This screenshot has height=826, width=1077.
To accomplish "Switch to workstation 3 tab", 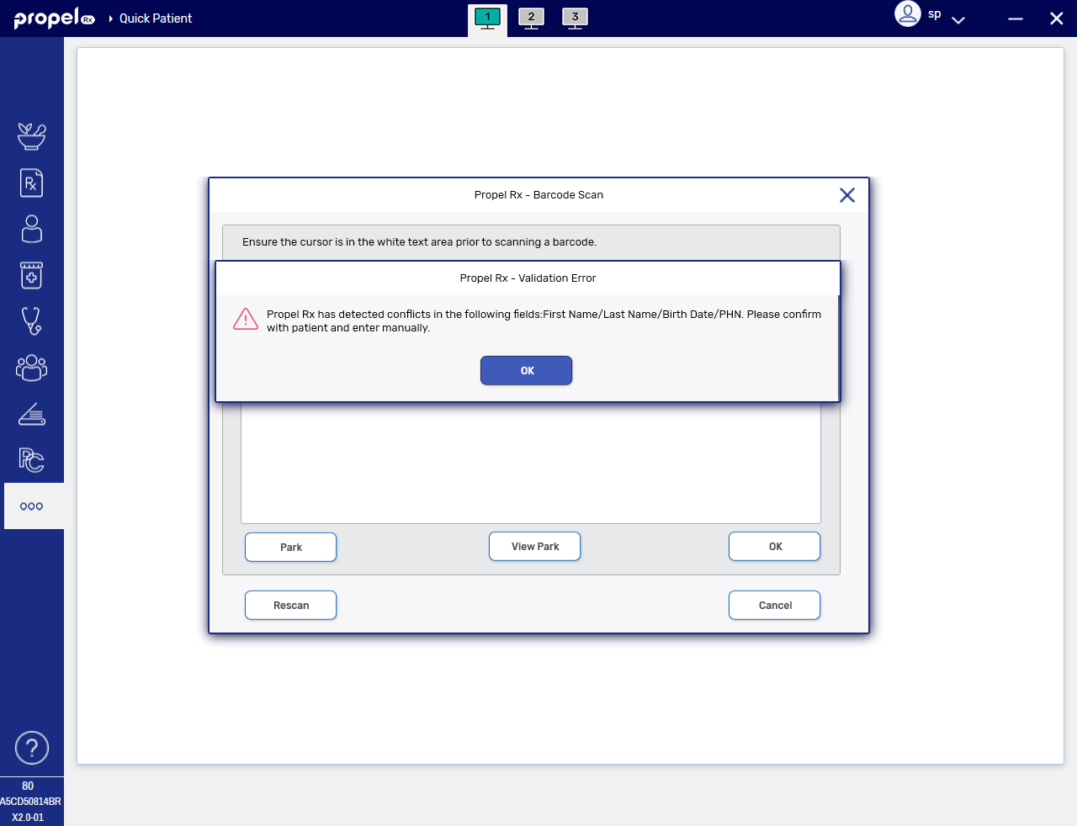I will 575,16.
